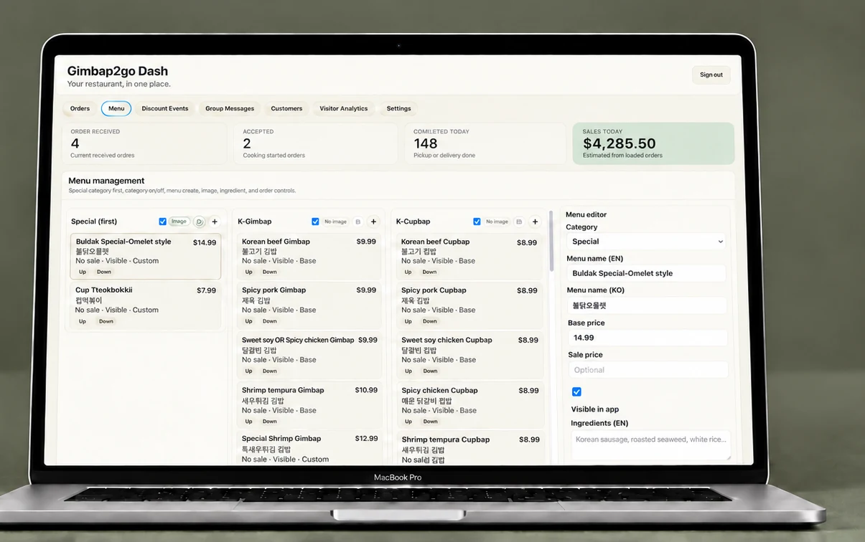Select the Spicy pork Gimbap item name
Screen dimensions: 865x542
(273, 290)
